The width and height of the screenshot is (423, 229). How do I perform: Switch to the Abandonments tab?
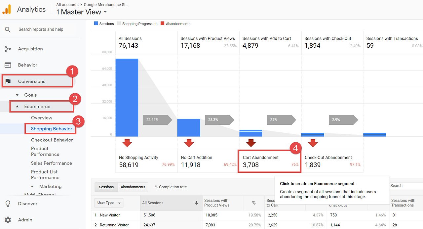[x=133, y=187]
